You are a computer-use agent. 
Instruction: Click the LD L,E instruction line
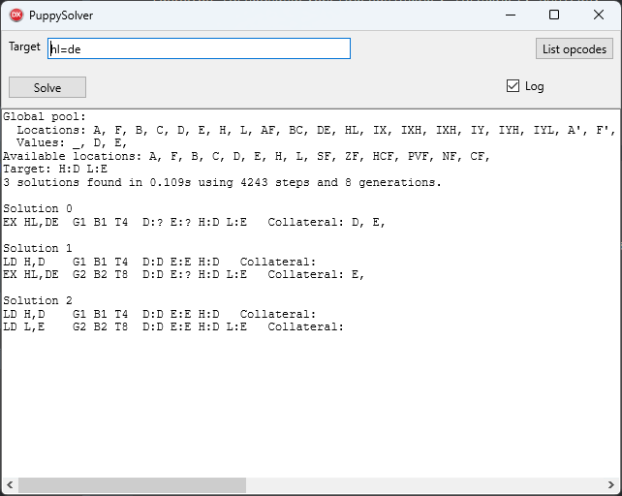click(173, 327)
